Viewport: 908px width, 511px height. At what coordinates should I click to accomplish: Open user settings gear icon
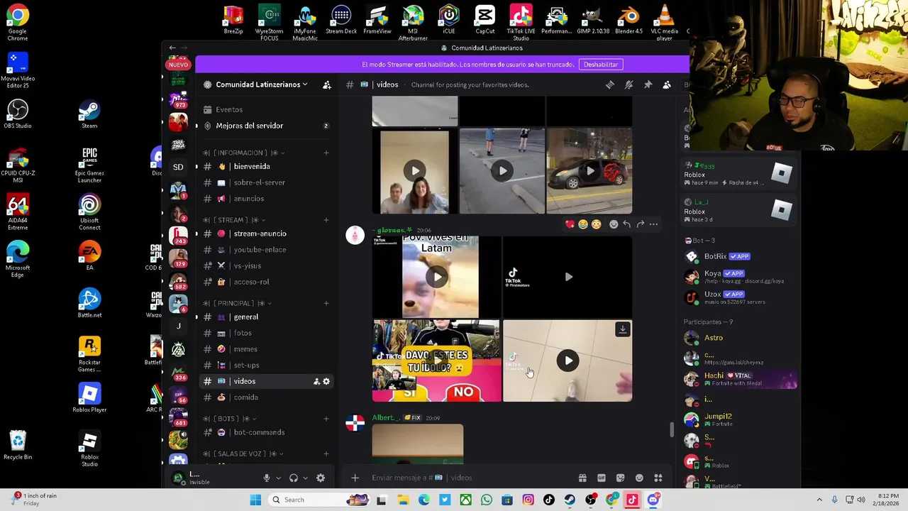pos(321,478)
